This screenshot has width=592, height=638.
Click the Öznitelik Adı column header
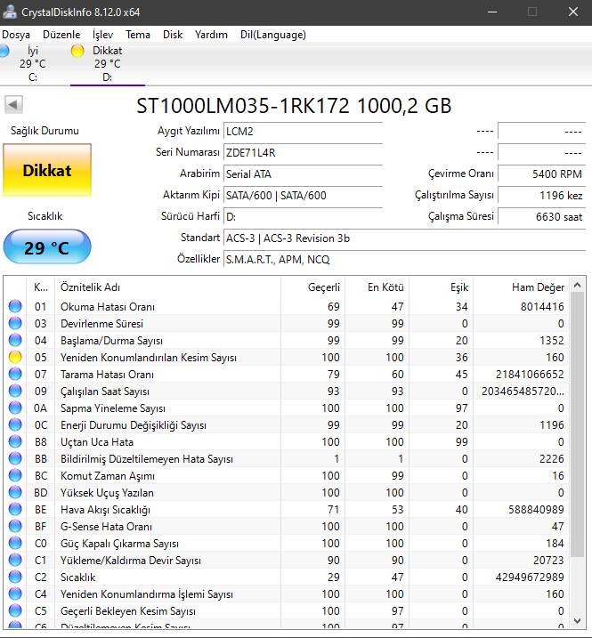(x=167, y=287)
